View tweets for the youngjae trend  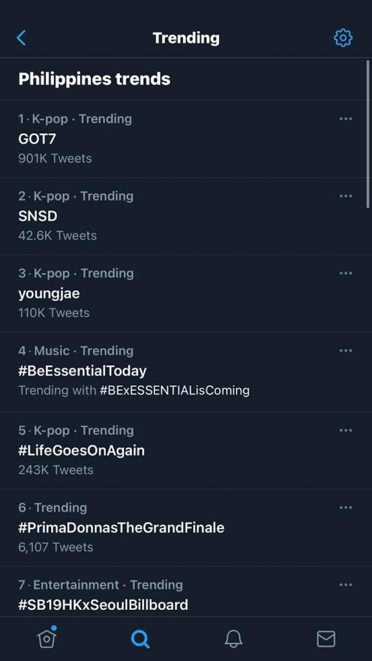pyautogui.click(x=50, y=293)
